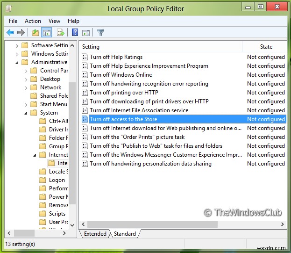Click the folder icon next to Logon
Screen dimensions: 291x253
point(43,180)
